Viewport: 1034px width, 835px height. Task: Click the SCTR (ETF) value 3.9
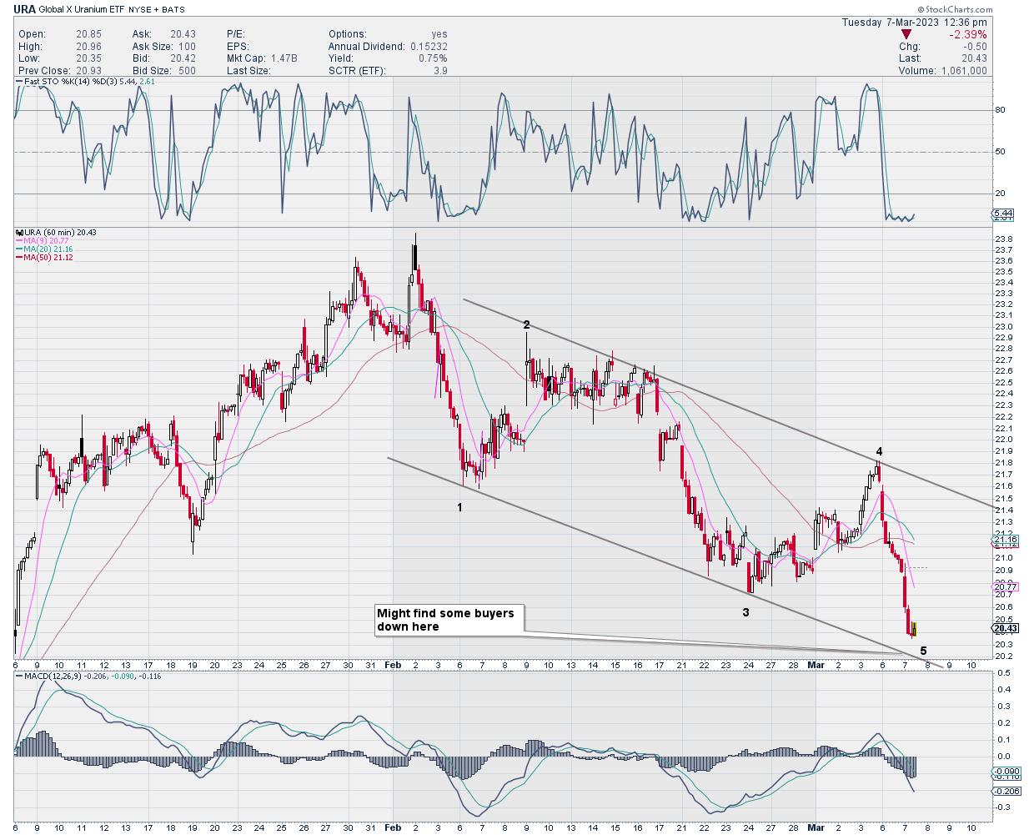pos(440,71)
